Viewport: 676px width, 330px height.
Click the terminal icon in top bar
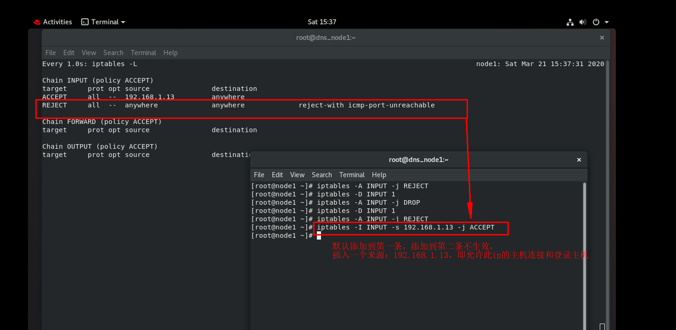(85, 22)
